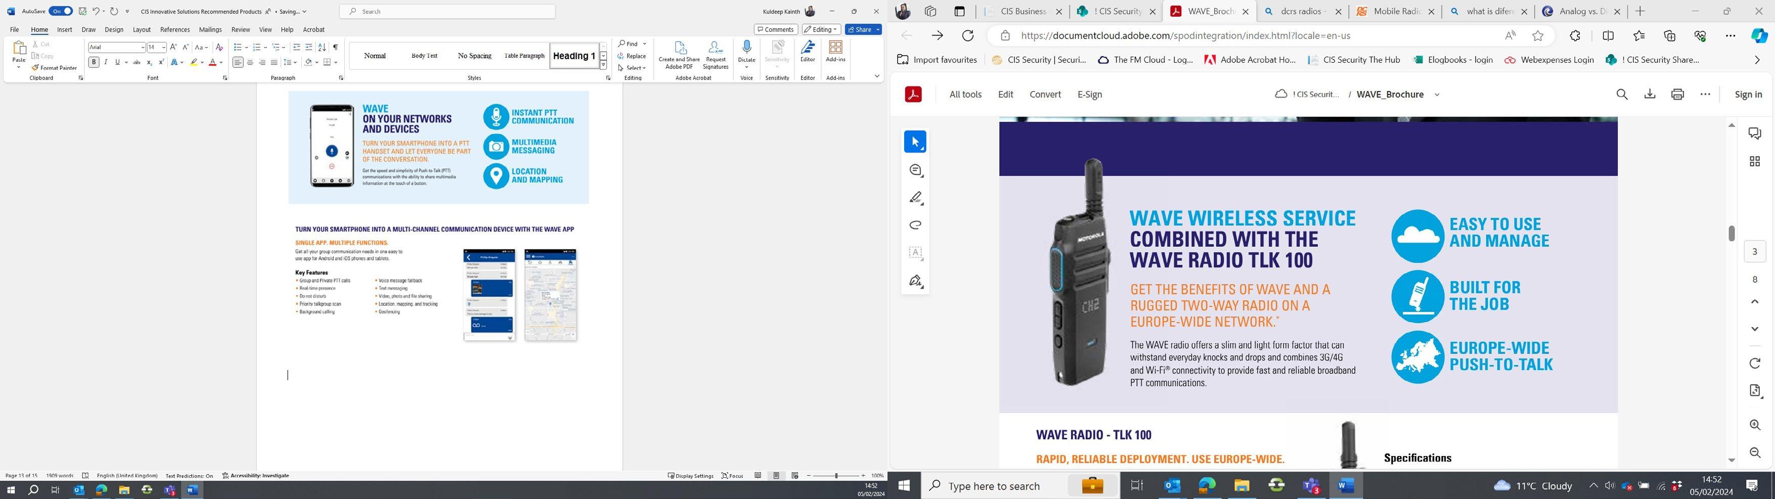Select the Acrobat fill and sign tool

click(x=915, y=281)
